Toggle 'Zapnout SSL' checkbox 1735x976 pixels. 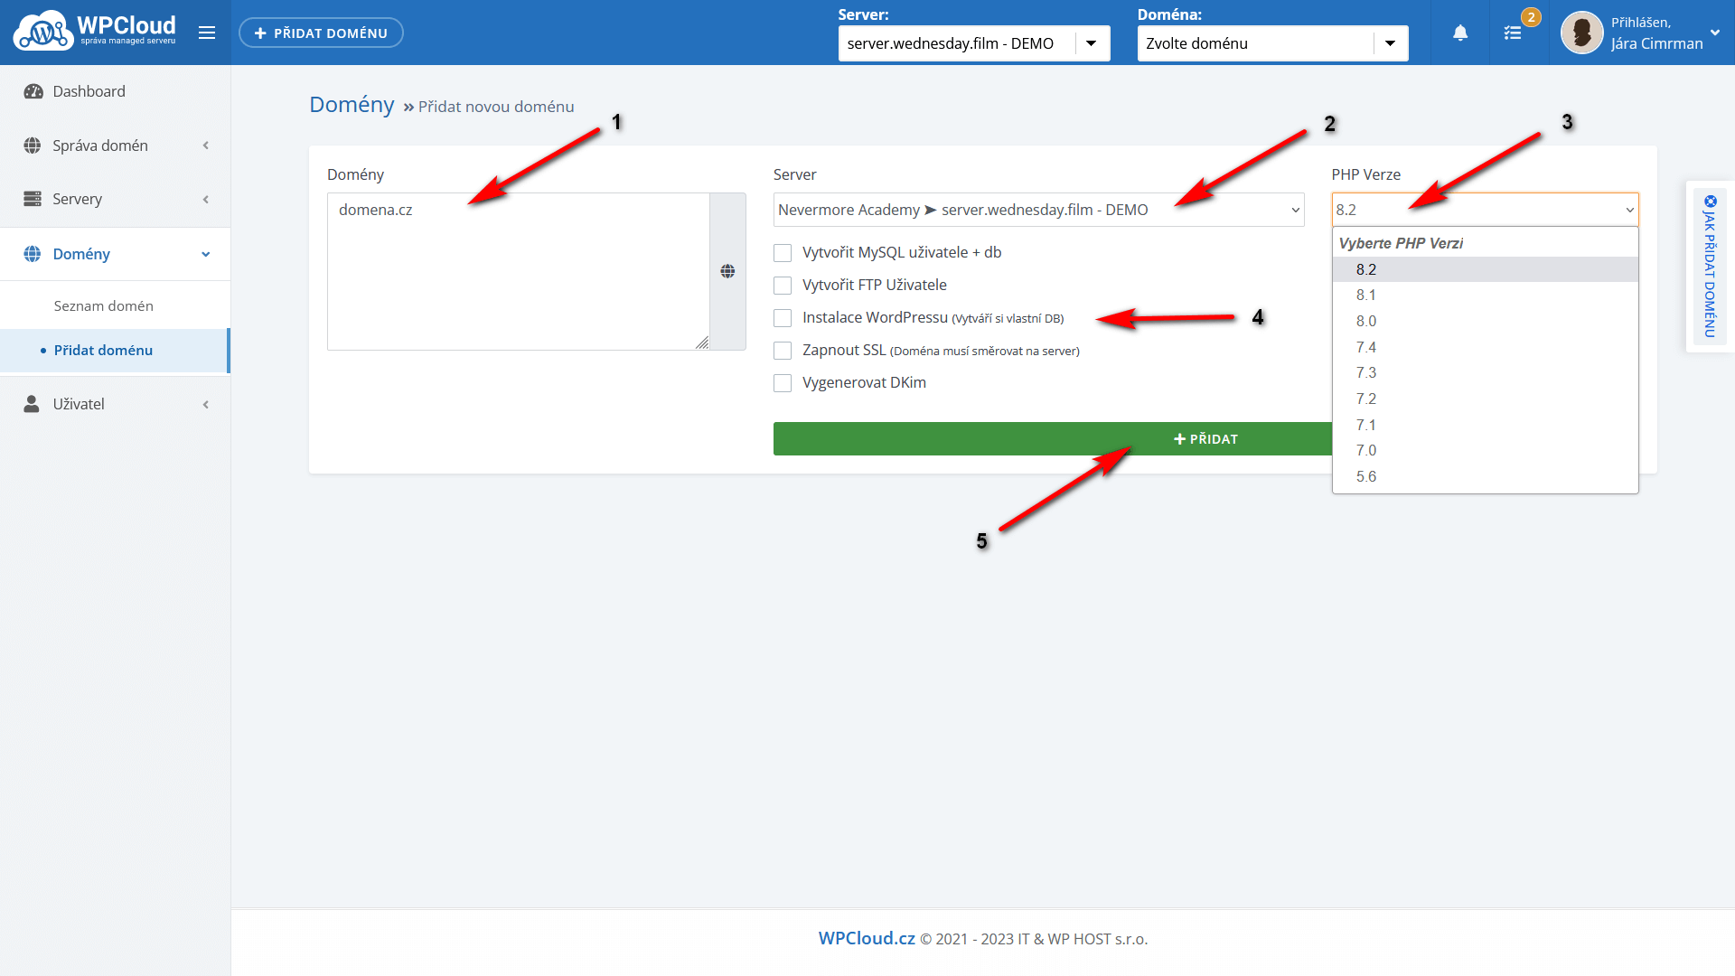tap(783, 351)
